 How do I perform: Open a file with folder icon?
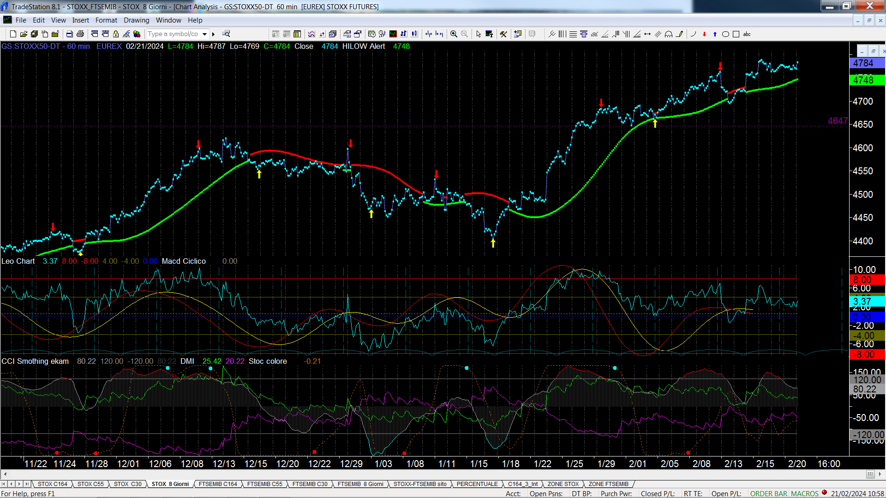tap(24, 34)
